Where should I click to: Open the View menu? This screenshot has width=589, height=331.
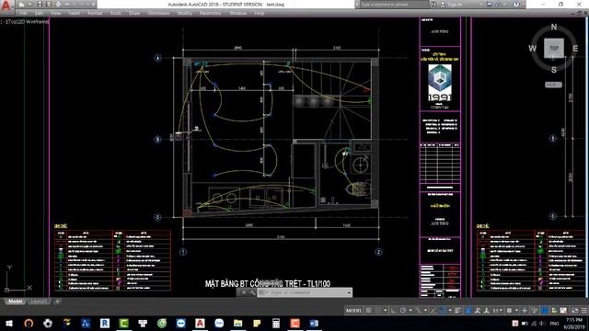[x=55, y=13]
